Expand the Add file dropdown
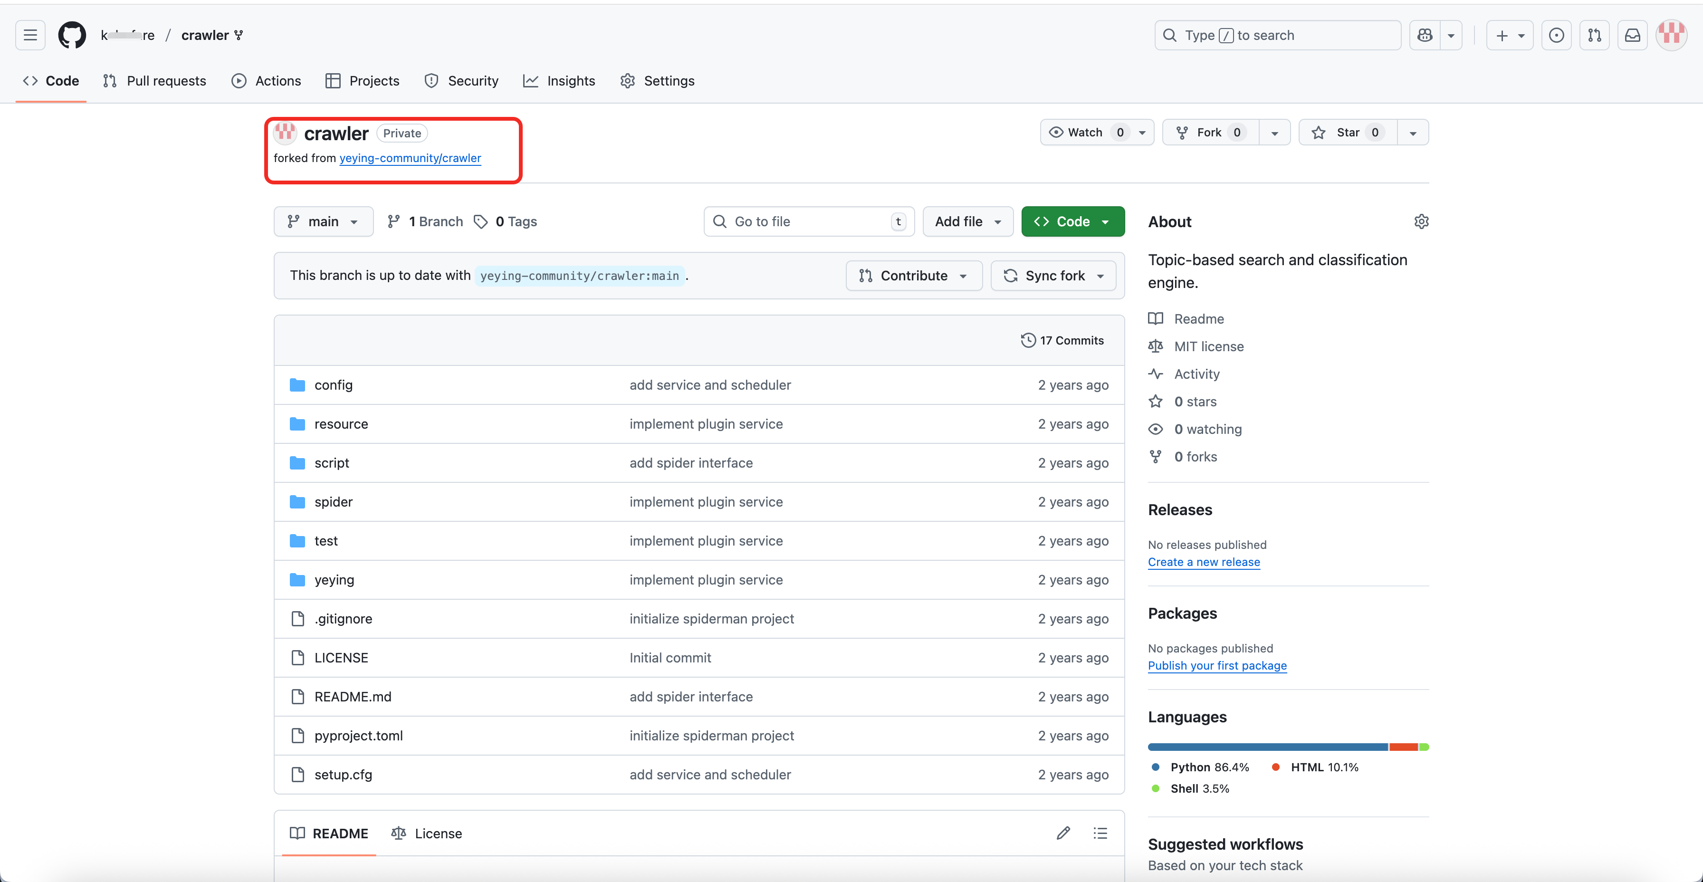 coord(967,221)
